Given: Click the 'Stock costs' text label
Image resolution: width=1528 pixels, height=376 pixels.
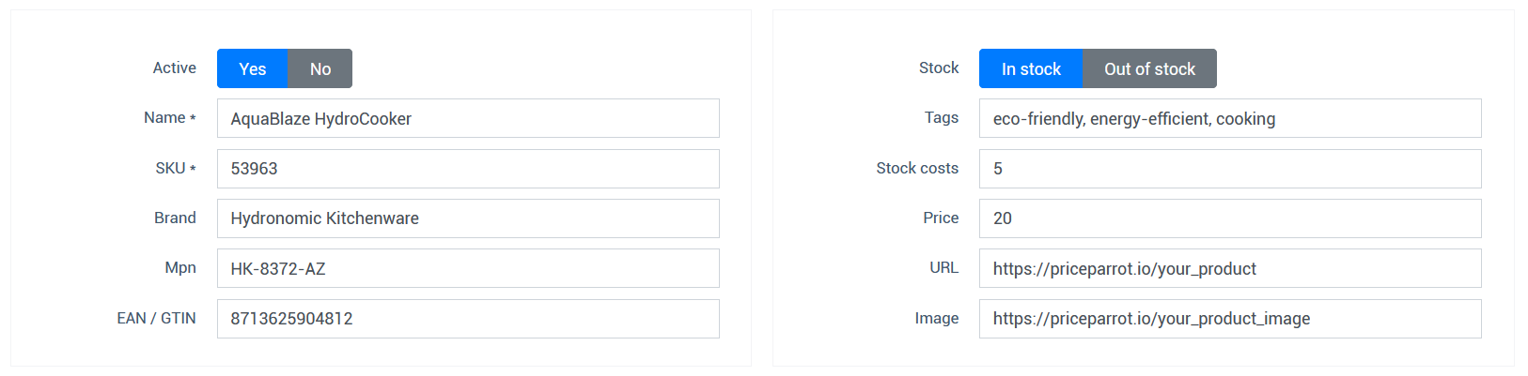Looking at the screenshot, I should pyautogui.click(x=917, y=169).
